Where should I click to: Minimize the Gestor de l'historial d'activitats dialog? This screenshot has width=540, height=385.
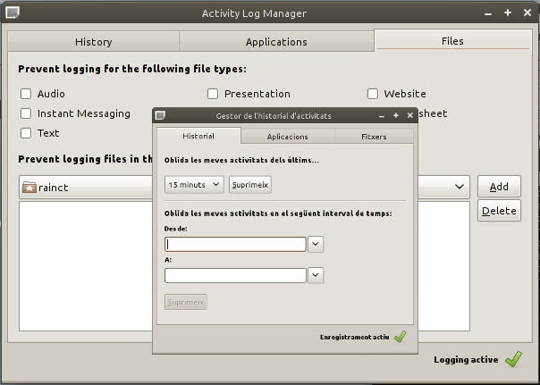[382, 115]
